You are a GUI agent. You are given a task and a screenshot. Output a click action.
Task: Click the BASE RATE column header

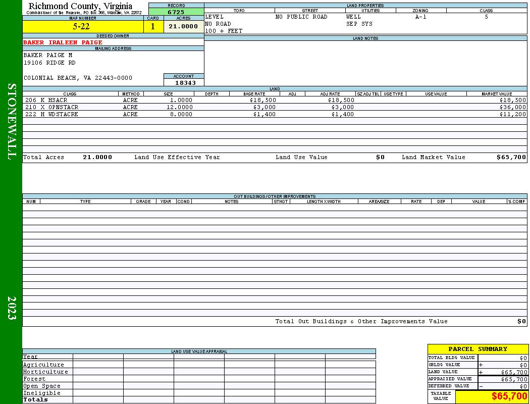(x=254, y=94)
